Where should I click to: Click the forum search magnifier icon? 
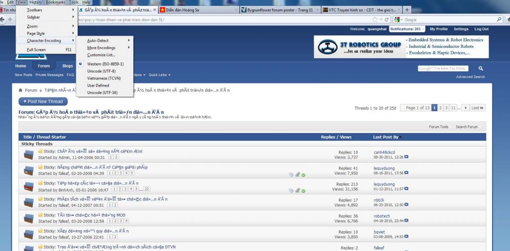481,69
